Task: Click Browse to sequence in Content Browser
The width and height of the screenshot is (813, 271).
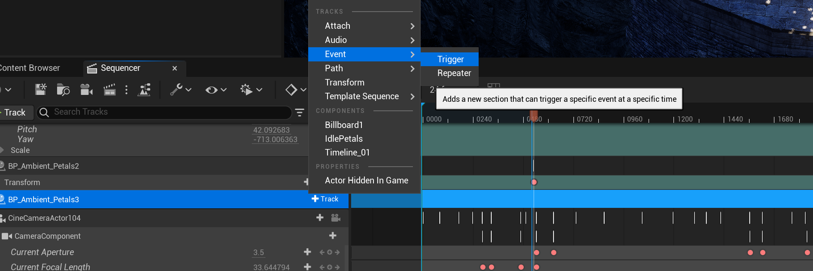Action: tap(63, 89)
